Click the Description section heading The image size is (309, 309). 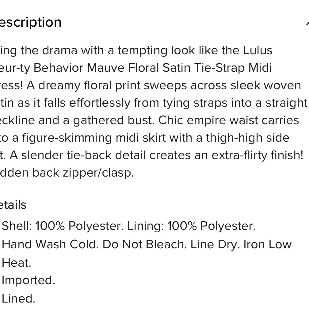[x=30, y=22]
